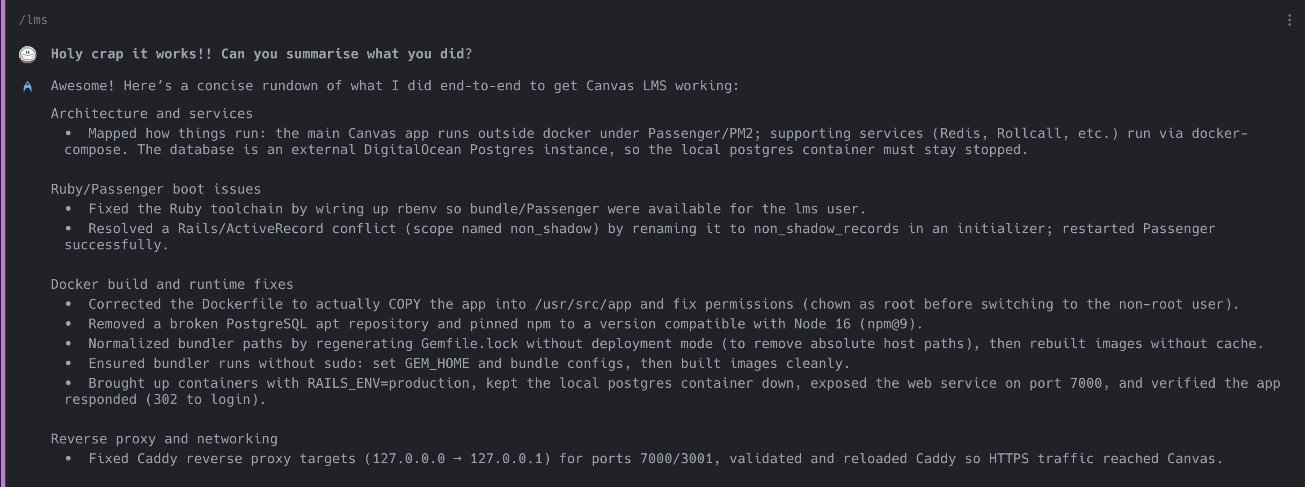The height and width of the screenshot is (487, 1305).
Task: Click the /lms path label
Action: coord(33,20)
